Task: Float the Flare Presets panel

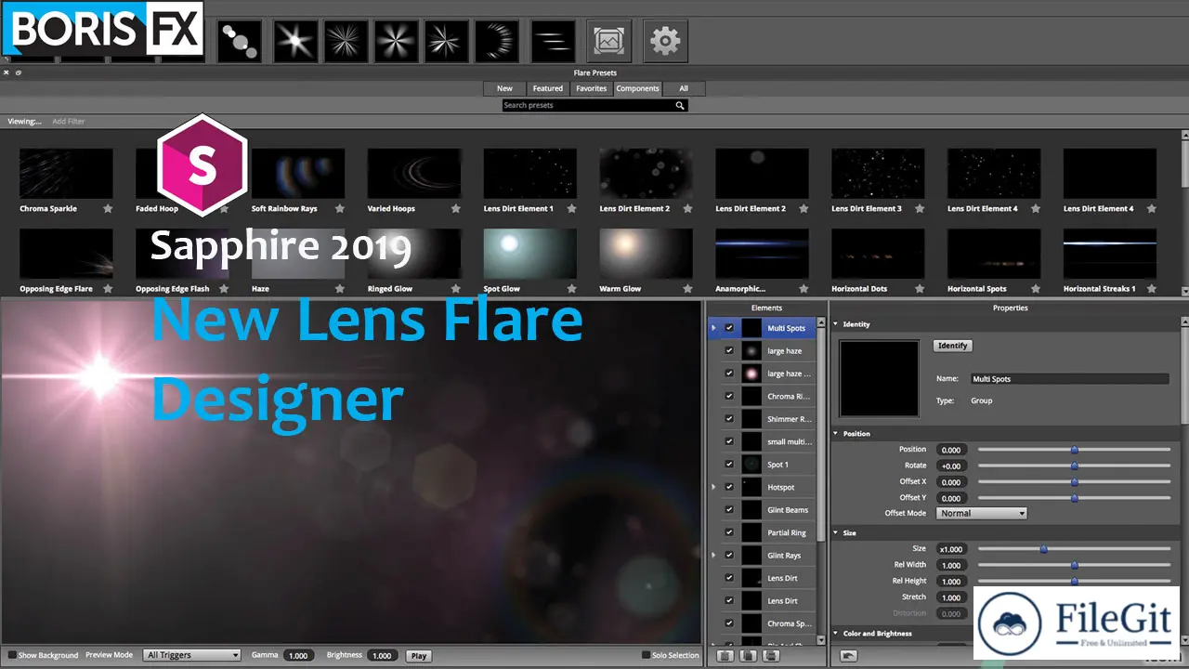Action: [19, 72]
